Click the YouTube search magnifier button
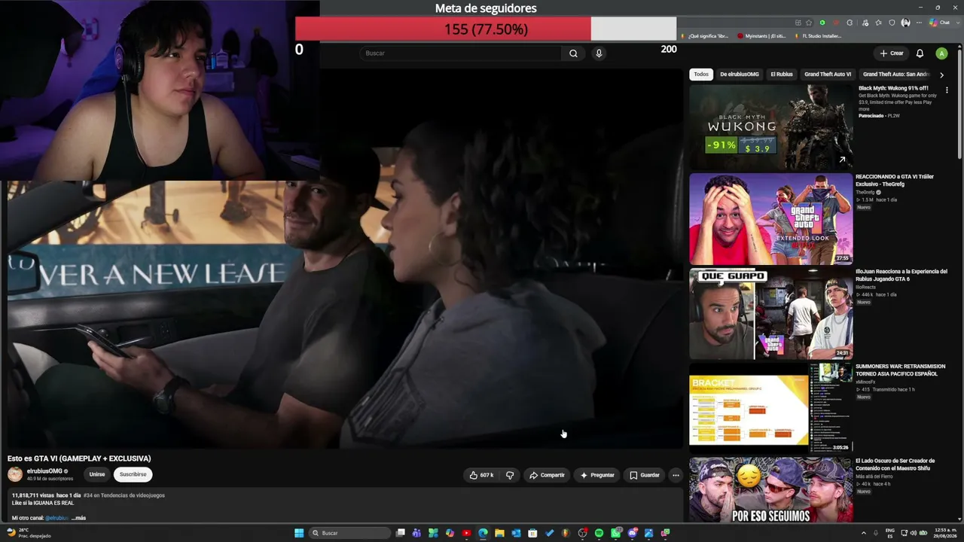Screen dimensions: 964x542 coord(573,53)
